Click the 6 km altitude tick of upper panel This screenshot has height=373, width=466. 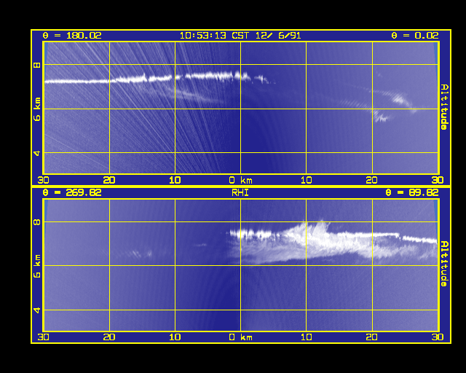[37, 109]
